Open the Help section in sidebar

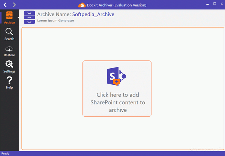coord(9,83)
